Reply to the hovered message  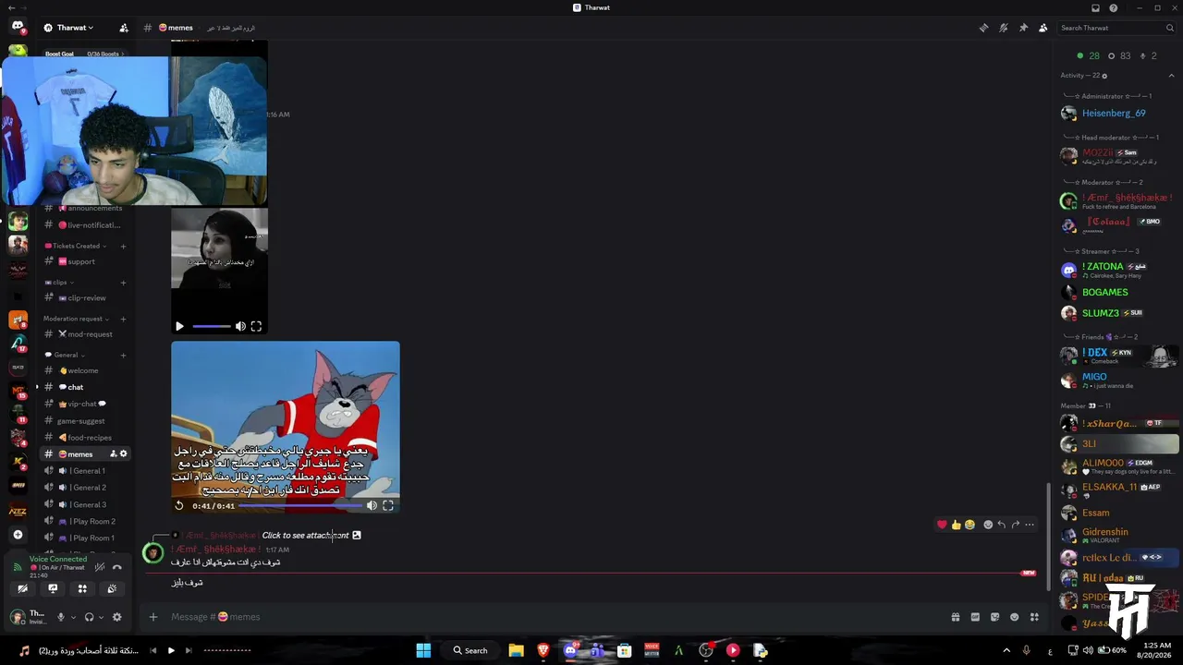click(x=1001, y=525)
